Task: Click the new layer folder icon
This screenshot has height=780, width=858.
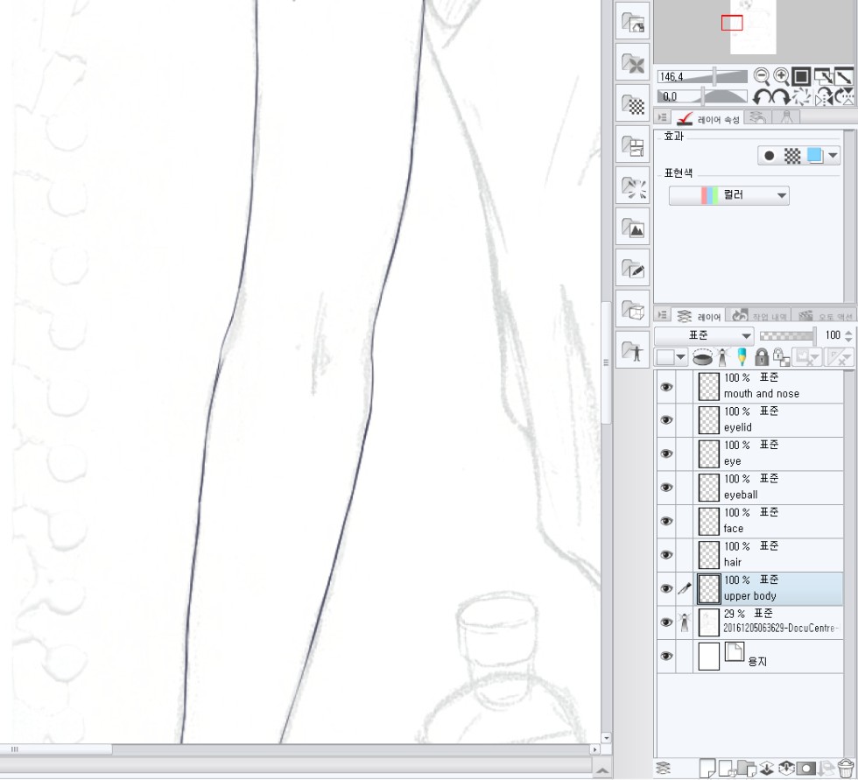Action: click(746, 768)
